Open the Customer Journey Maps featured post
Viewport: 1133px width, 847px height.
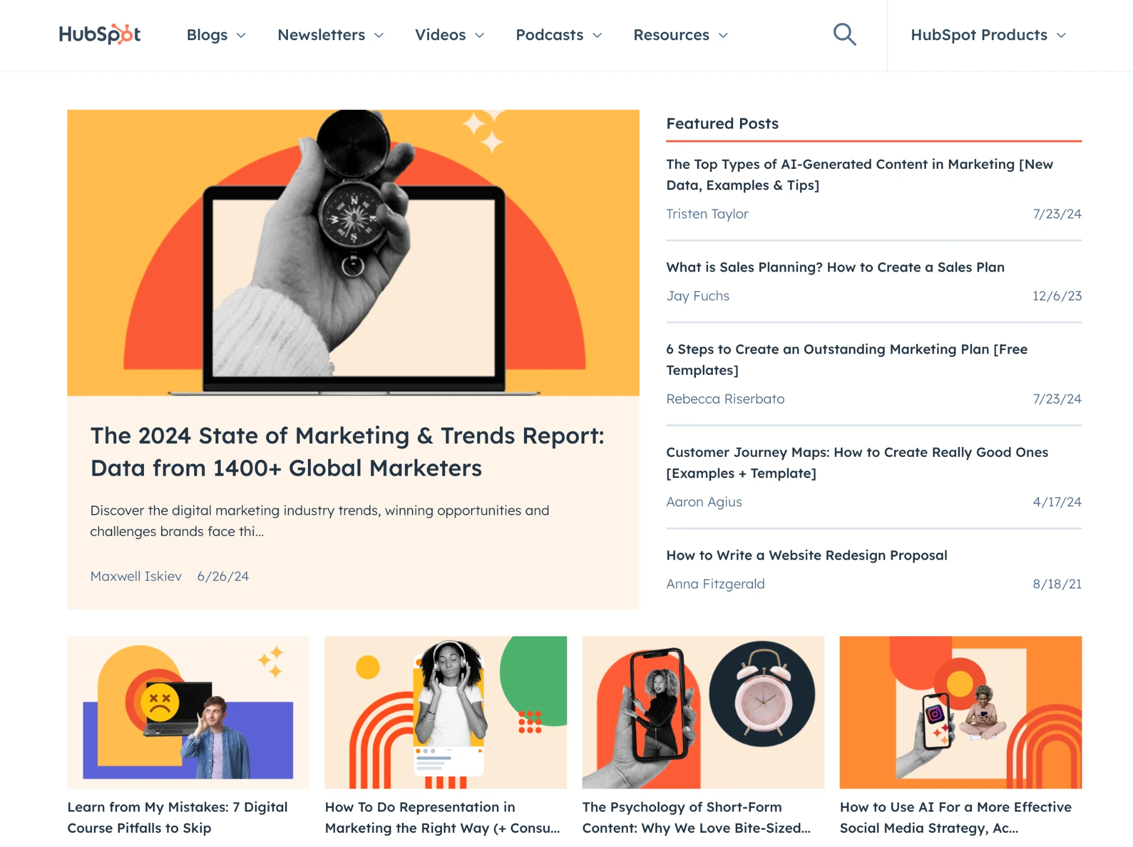pyautogui.click(x=857, y=462)
